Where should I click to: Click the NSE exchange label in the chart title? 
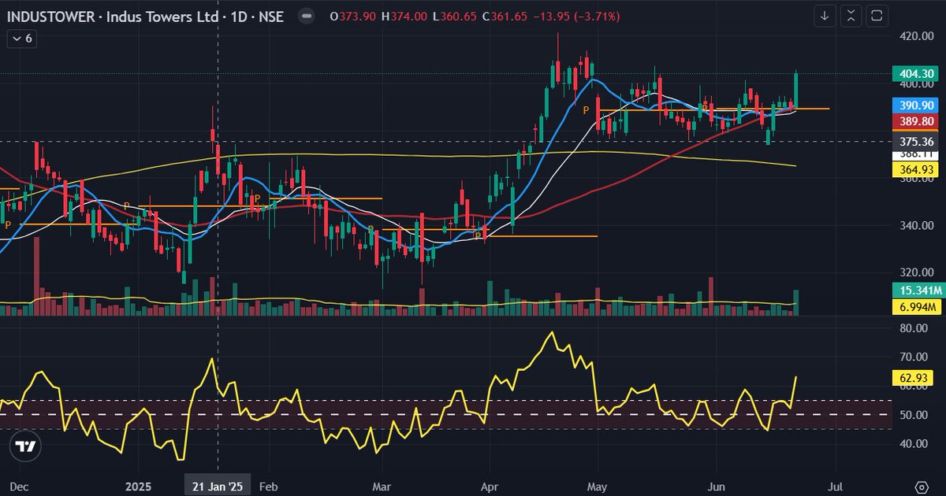[274, 16]
